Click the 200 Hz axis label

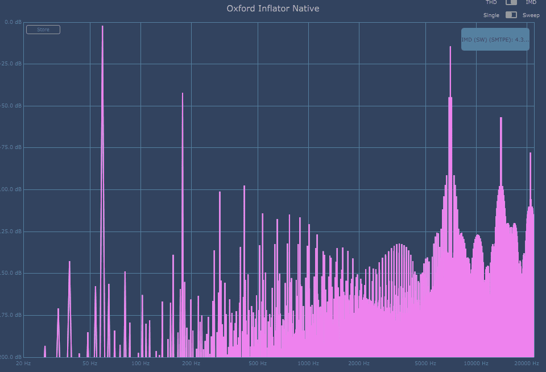click(x=191, y=363)
